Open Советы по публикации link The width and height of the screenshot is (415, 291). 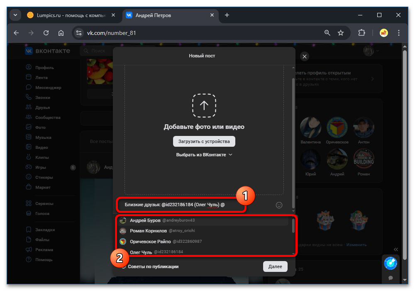tap(153, 266)
